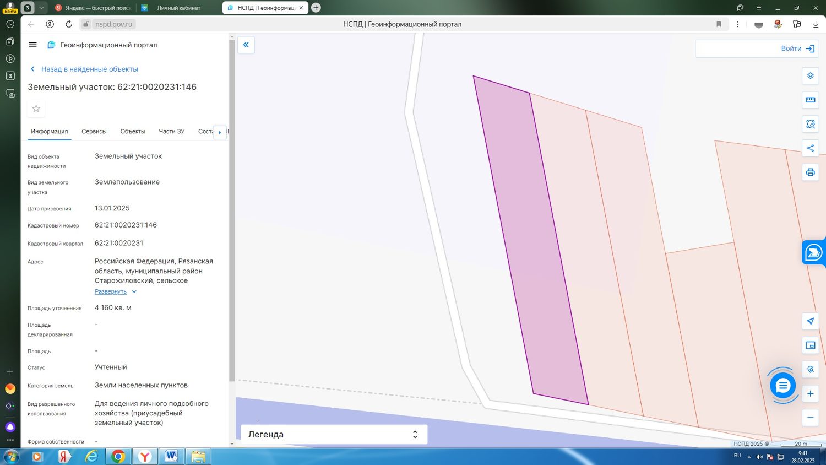The image size is (826, 465).
Task: Share the current map view
Action: point(810,148)
